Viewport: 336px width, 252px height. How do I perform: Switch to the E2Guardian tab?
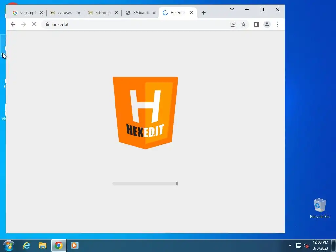coord(140,13)
